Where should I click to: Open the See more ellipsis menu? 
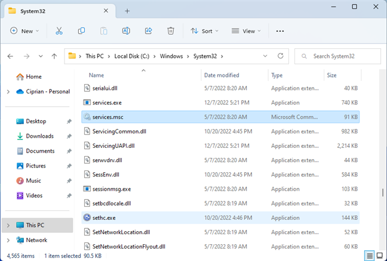click(280, 31)
